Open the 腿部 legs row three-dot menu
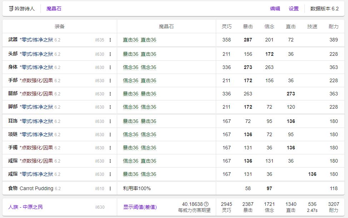The image size is (348, 218). point(110,94)
